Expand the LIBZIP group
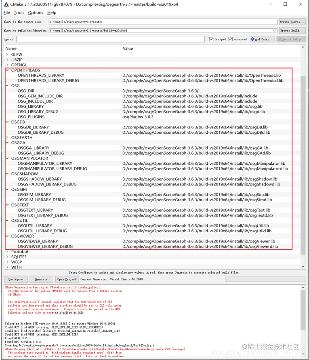309x360 pixels. pos(7,60)
